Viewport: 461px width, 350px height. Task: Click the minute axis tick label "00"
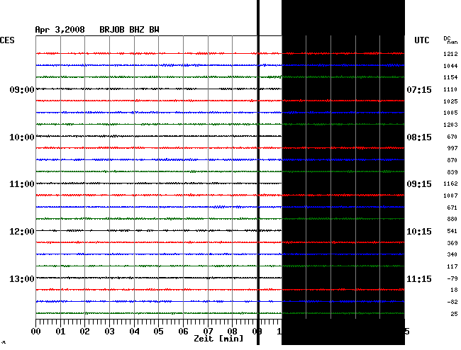[x=36, y=332]
